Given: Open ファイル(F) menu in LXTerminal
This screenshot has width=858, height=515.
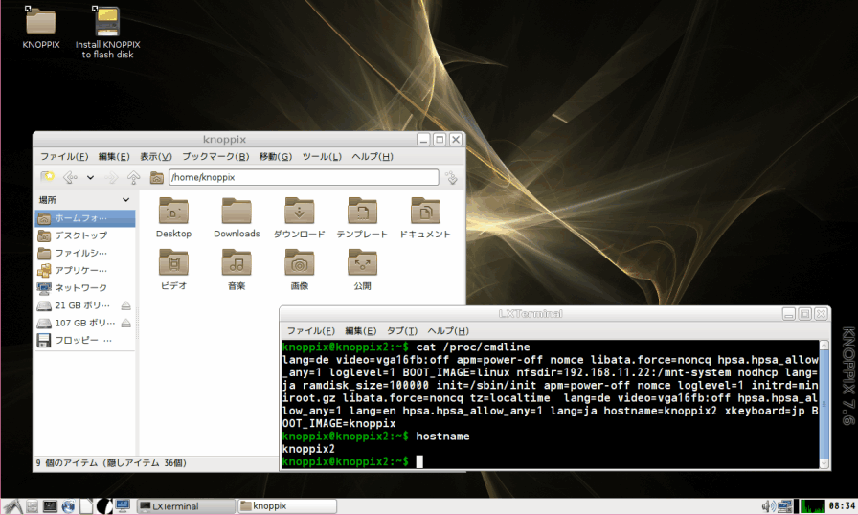Looking at the screenshot, I should coord(311,331).
